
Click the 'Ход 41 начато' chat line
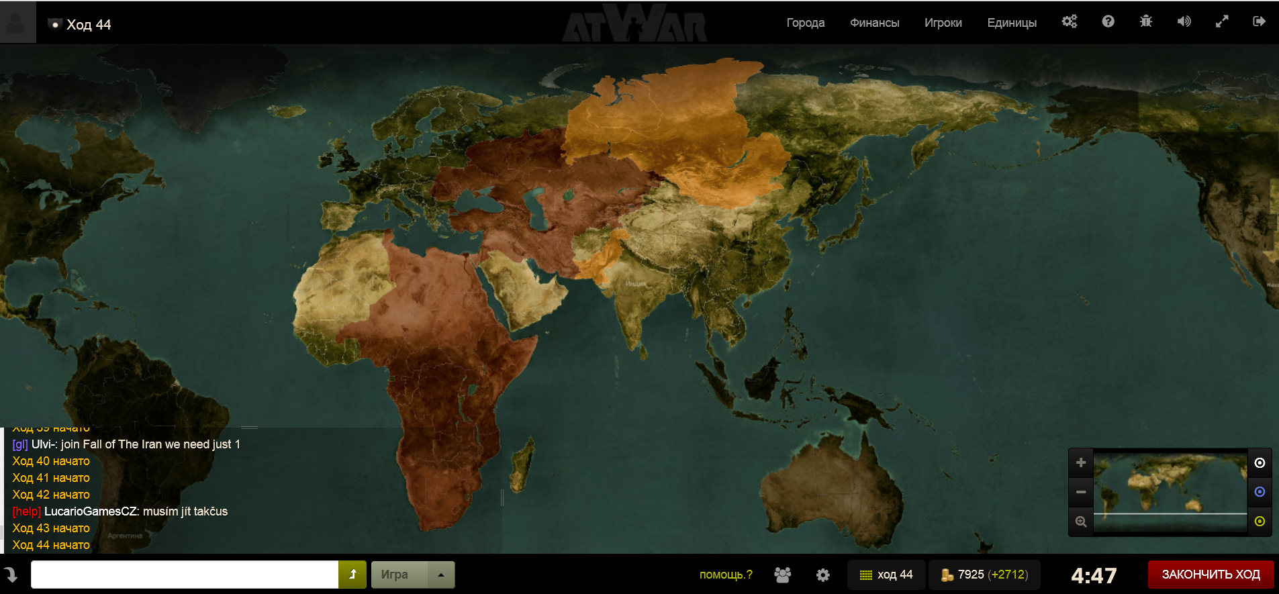[51, 478]
